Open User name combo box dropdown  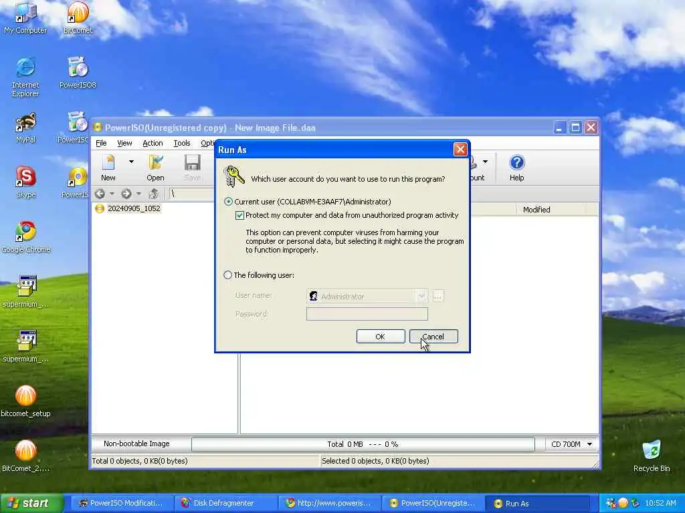[x=421, y=296]
